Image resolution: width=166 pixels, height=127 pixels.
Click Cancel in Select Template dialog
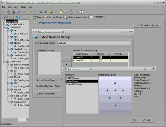[x=147, y=120]
